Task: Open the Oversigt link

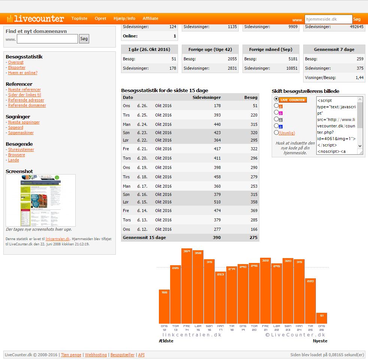Action: tap(16, 63)
